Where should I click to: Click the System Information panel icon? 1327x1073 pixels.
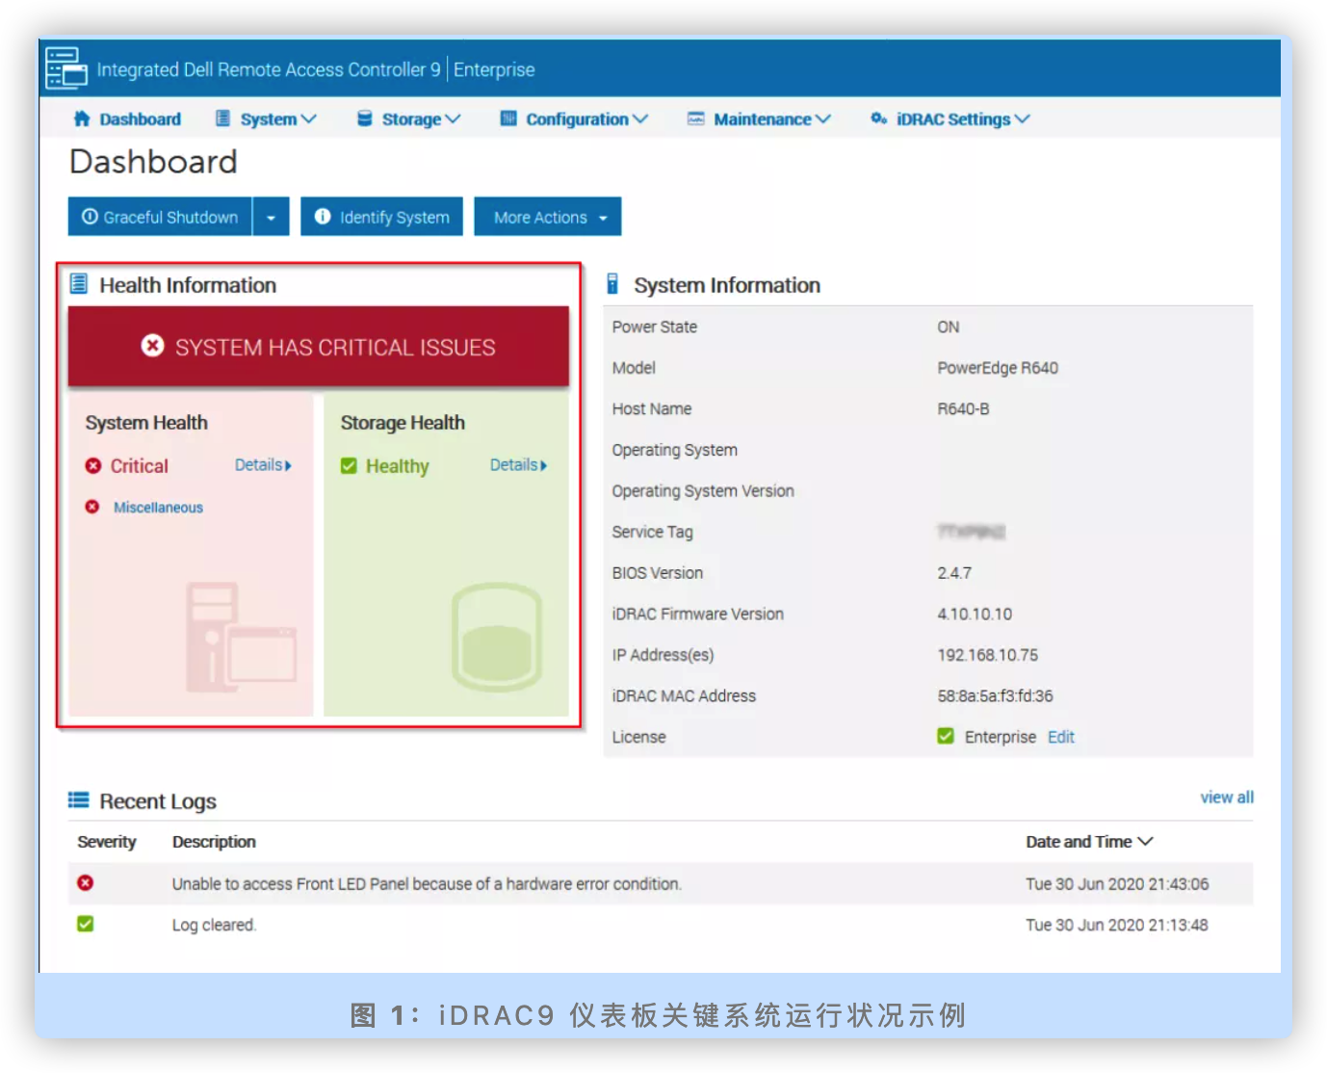click(612, 284)
